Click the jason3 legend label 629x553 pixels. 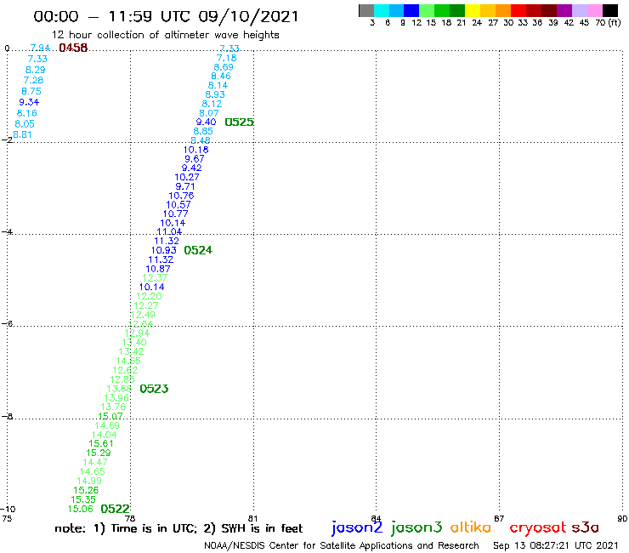pyautogui.click(x=416, y=527)
